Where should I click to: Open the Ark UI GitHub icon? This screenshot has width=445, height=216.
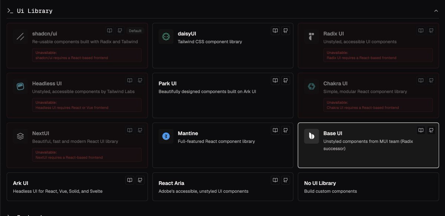[x=140, y=180]
